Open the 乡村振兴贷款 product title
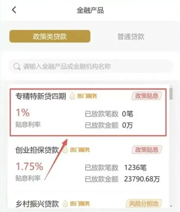This screenshot has width=180, height=212. pyautogui.click(x=37, y=204)
